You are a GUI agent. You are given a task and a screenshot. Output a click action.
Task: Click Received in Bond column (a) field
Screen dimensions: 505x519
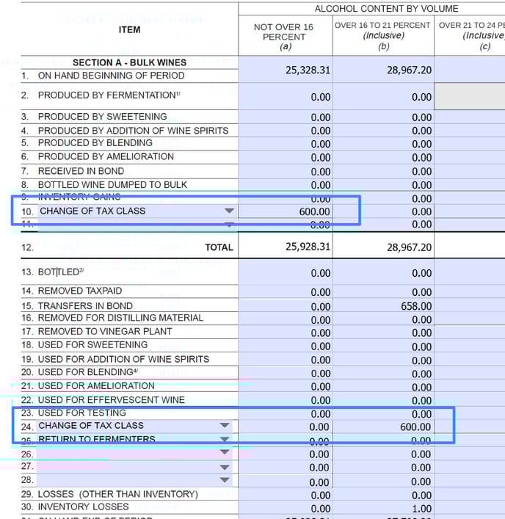pyautogui.click(x=286, y=172)
